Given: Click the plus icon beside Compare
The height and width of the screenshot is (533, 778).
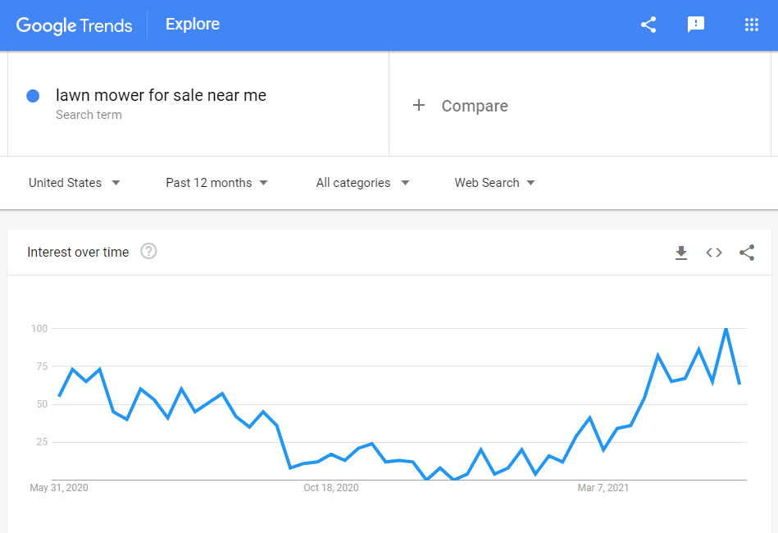Looking at the screenshot, I should [x=419, y=105].
